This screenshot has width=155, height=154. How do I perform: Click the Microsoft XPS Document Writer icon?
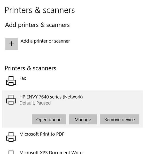point(11,152)
